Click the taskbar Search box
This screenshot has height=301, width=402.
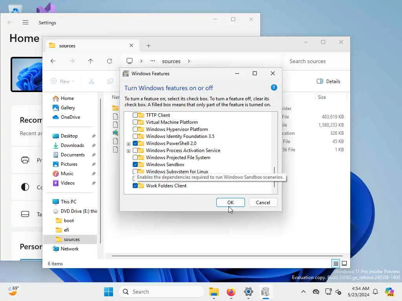tap(161, 292)
